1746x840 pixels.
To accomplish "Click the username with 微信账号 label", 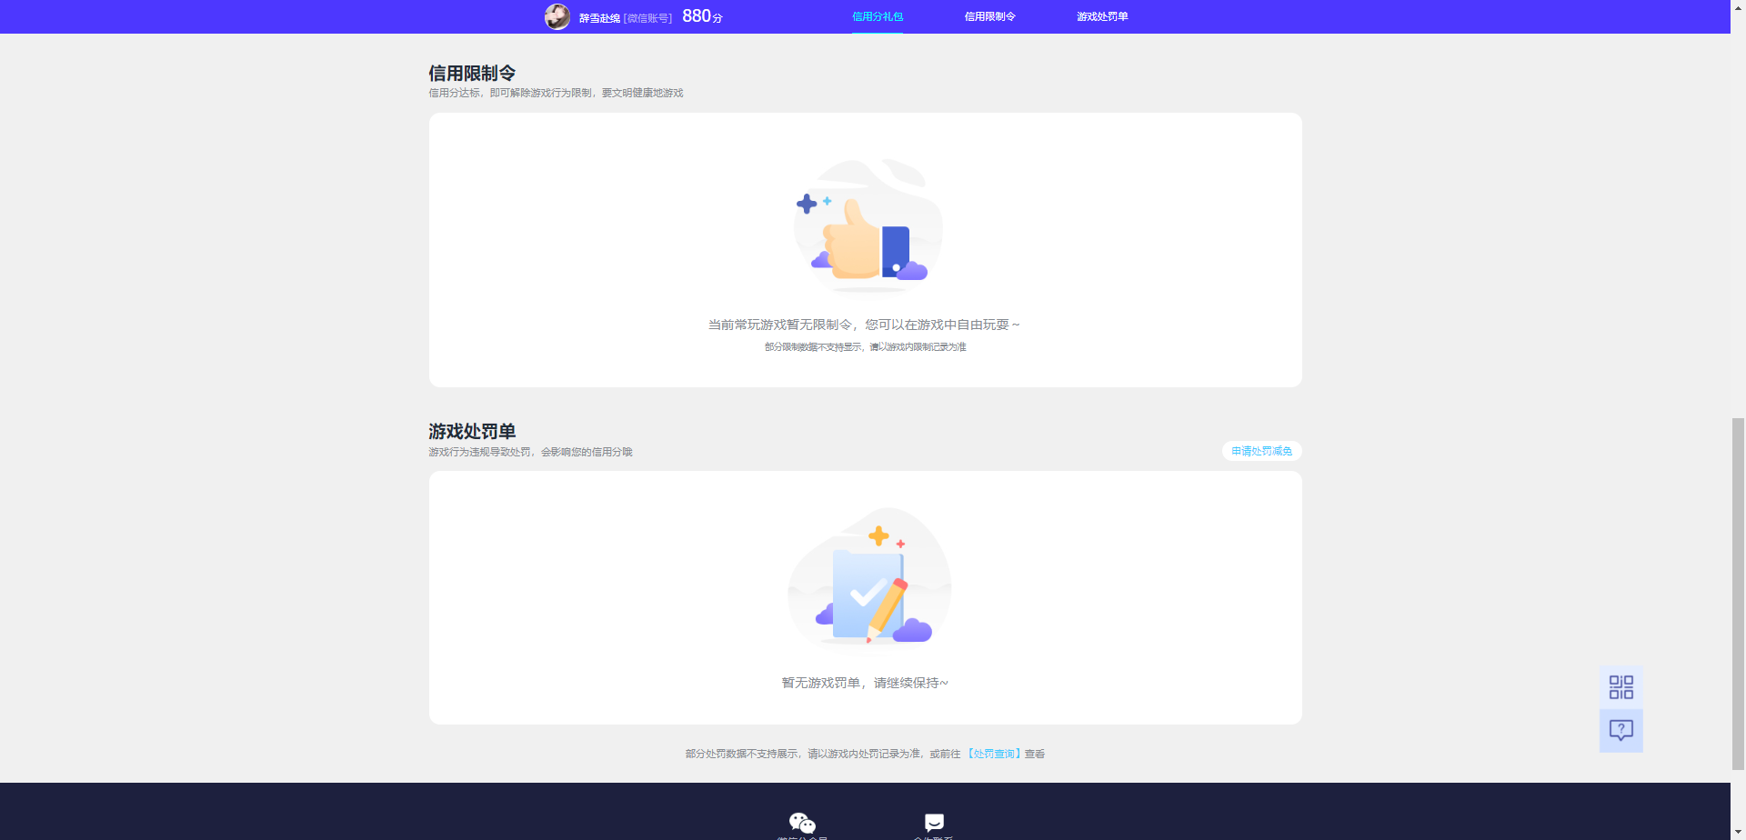I will tap(626, 18).
